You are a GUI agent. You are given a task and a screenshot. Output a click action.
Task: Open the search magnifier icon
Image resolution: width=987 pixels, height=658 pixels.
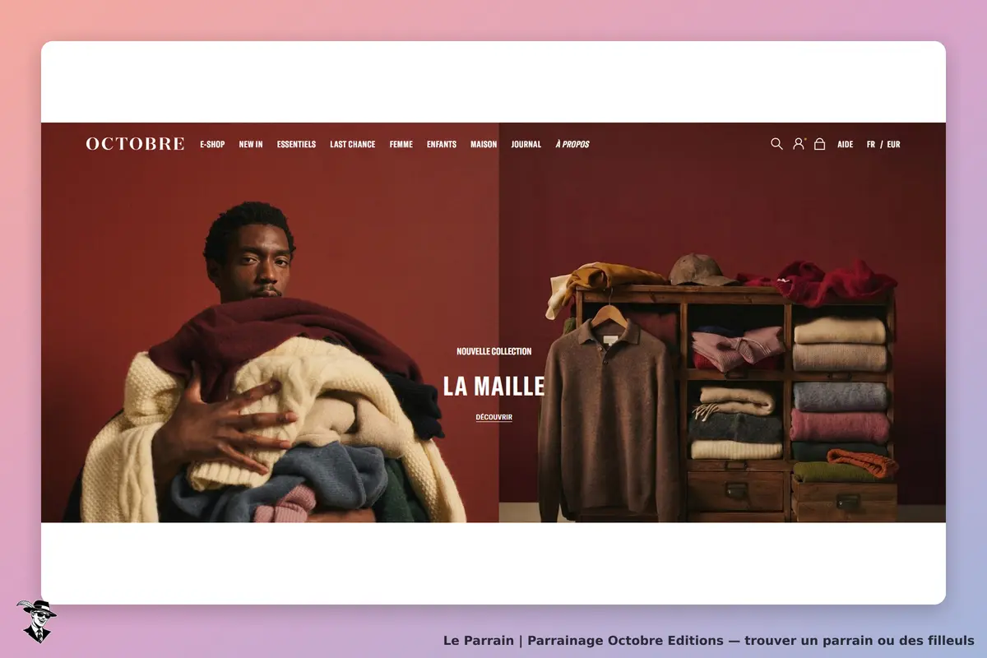[776, 144]
